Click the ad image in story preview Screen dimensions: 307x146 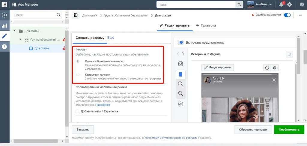240,110
